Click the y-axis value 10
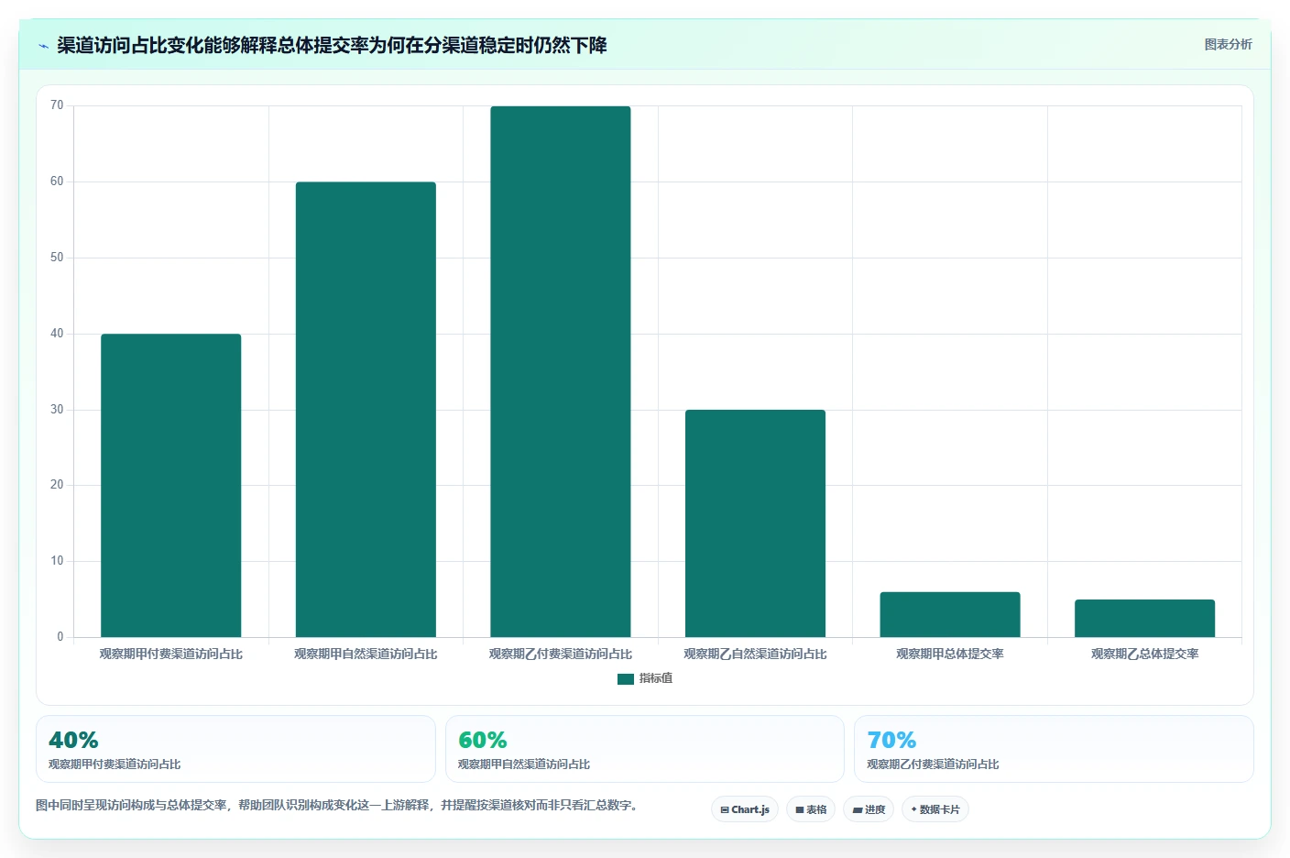The height and width of the screenshot is (858, 1290). (x=57, y=561)
